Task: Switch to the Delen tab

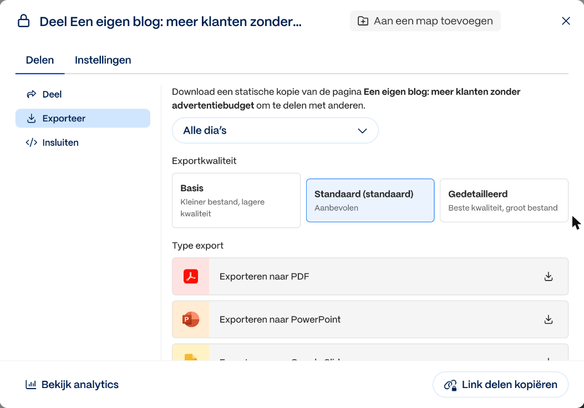Action: tap(40, 60)
